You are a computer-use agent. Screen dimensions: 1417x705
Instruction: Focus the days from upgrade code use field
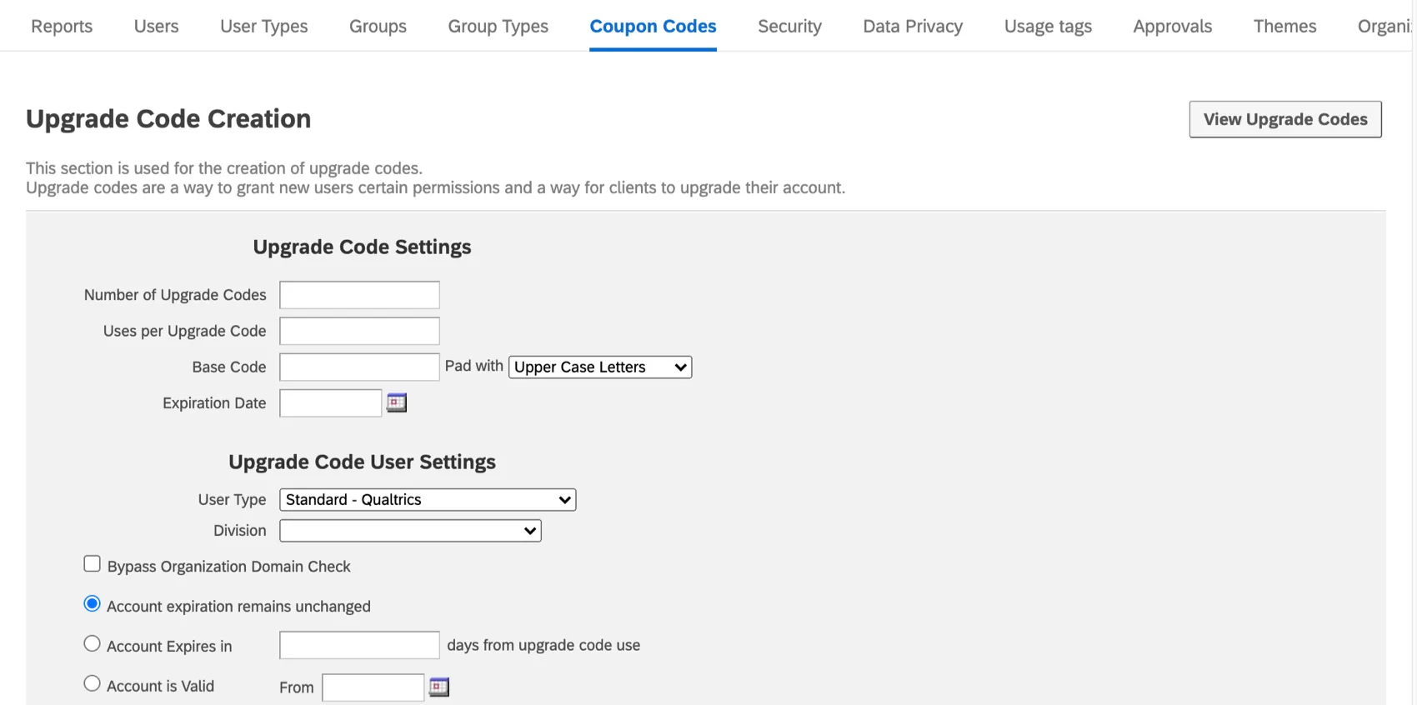(359, 645)
